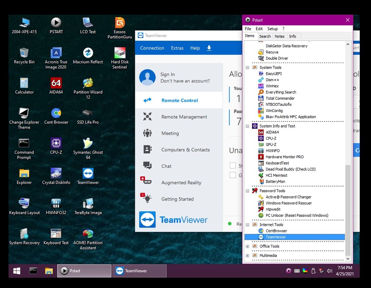Image resolution: width=371 pixels, height=288 pixels.
Task: Click Pstart scrollbar down arrow
Action: click(x=348, y=259)
